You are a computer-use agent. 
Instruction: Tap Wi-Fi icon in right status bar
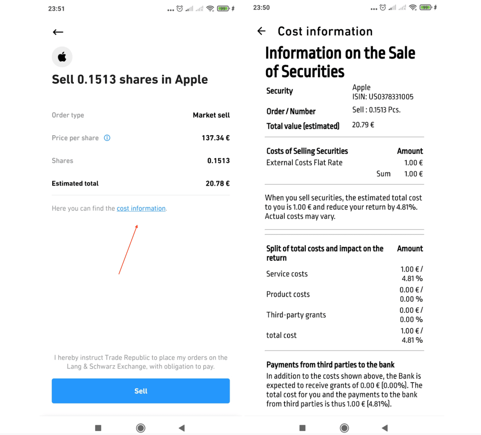(413, 8)
